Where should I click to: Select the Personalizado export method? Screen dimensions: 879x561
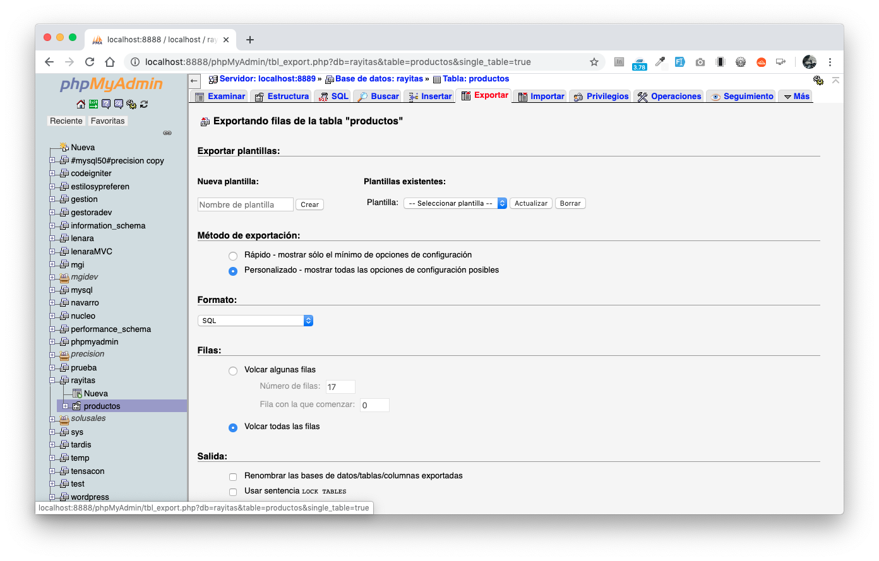(x=233, y=271)
